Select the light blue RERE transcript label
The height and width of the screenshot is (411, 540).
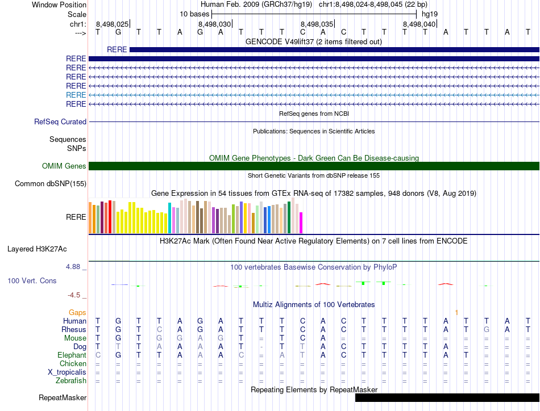coord(76,95)
